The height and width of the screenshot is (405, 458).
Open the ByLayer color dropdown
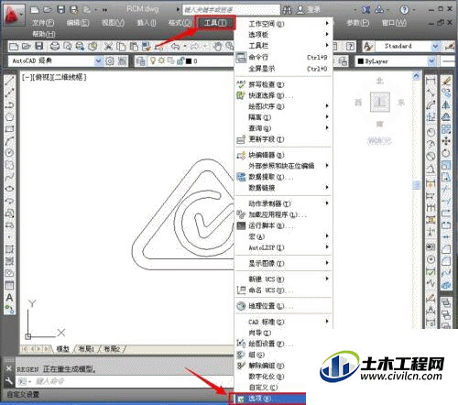(x=431, y=61)
